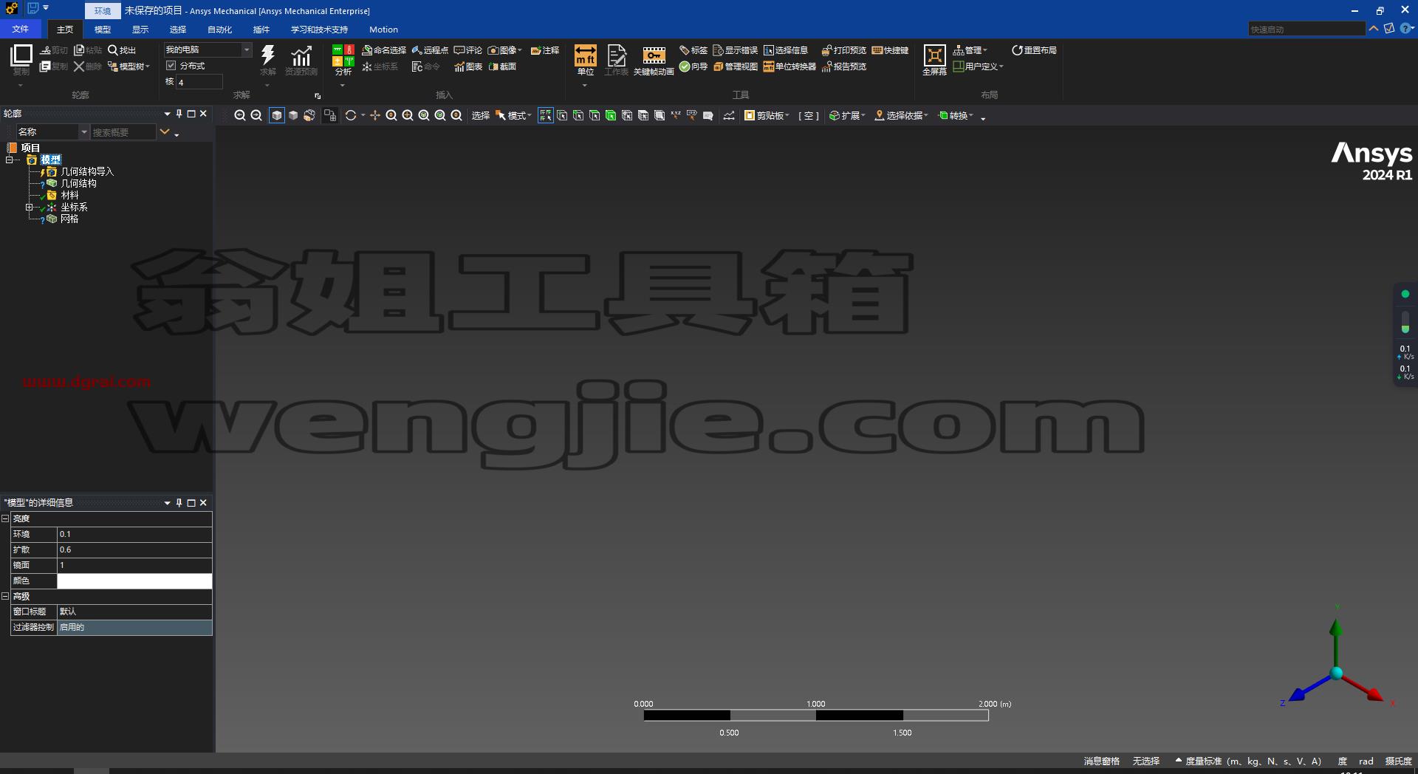Click the 核 cores input field
The image size is (1418, 774).
199,82
